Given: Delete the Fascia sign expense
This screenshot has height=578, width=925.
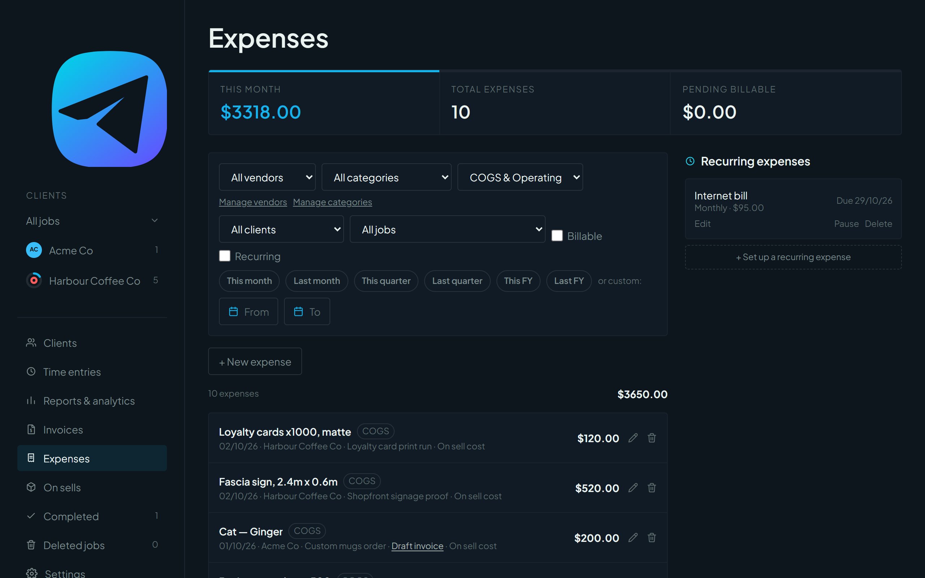Looking at the screenshot, I should 652,488.
